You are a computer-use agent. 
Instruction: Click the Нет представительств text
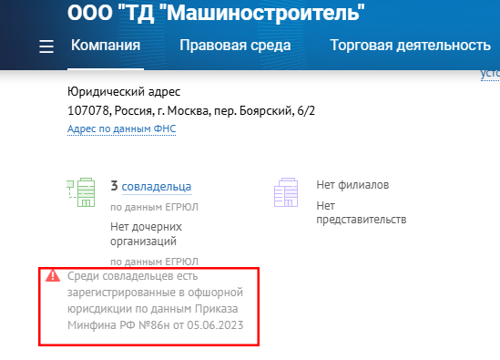(x=362, y=212)
